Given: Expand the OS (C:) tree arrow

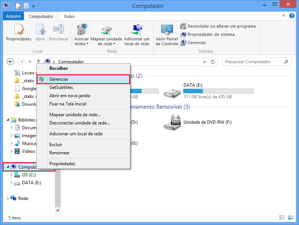Looking at the screenshot, I should point(12,175).
